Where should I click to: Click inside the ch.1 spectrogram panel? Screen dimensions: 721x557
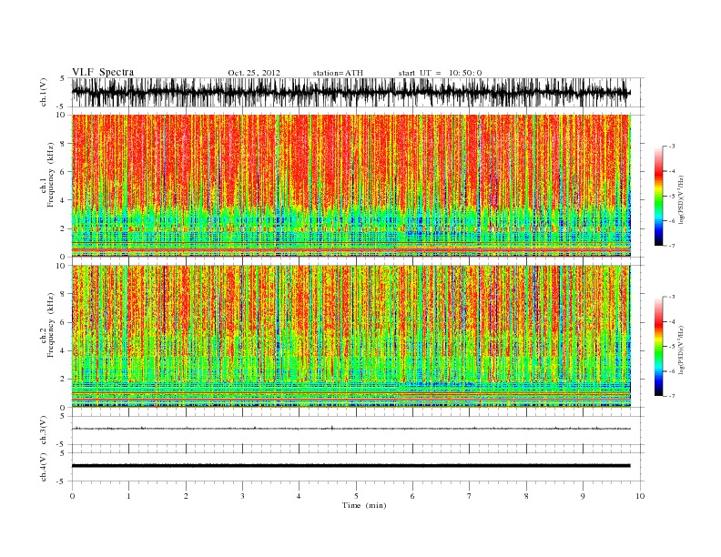click(350, 186)
